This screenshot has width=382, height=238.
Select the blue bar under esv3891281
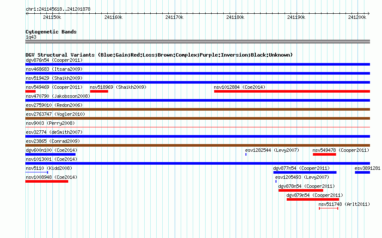coord(363,172)
